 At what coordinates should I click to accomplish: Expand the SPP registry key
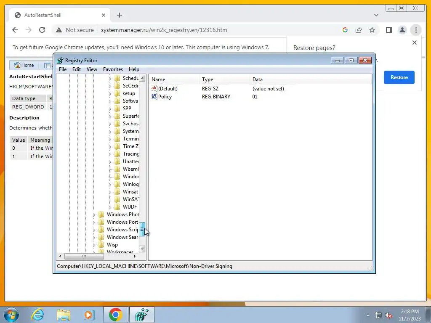(x=110, y=109)
